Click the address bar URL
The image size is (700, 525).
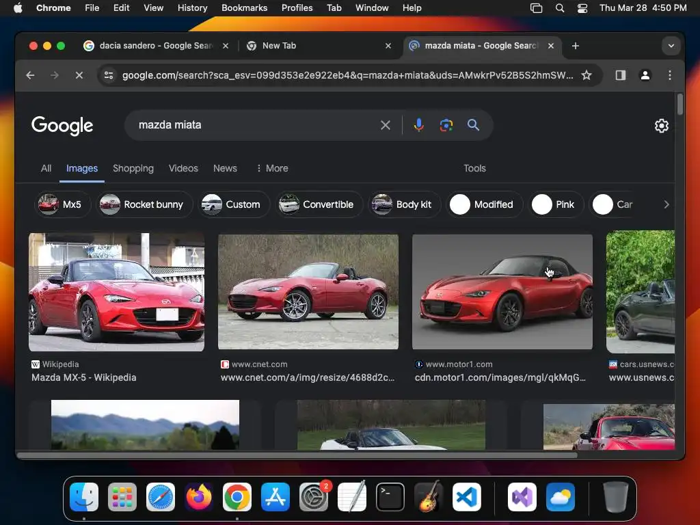(347, 75)
